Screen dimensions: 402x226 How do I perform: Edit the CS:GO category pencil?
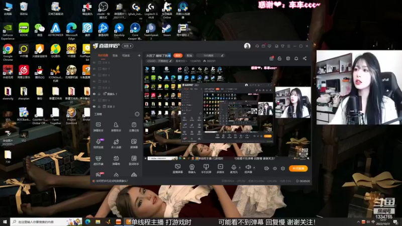pyautogui.click(x=170, y=61)
